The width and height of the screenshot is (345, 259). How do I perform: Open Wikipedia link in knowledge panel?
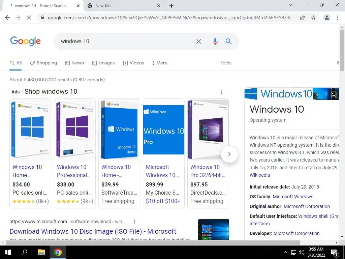click(260, 175)
